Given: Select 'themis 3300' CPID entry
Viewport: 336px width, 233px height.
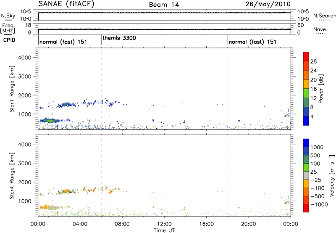Looking at the screenshot, I should [119, 38].
